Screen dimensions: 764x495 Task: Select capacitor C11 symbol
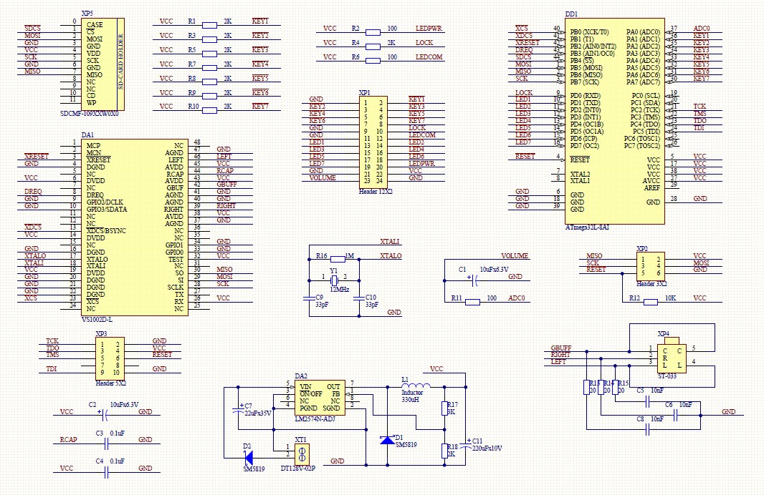tap(466, 445)
